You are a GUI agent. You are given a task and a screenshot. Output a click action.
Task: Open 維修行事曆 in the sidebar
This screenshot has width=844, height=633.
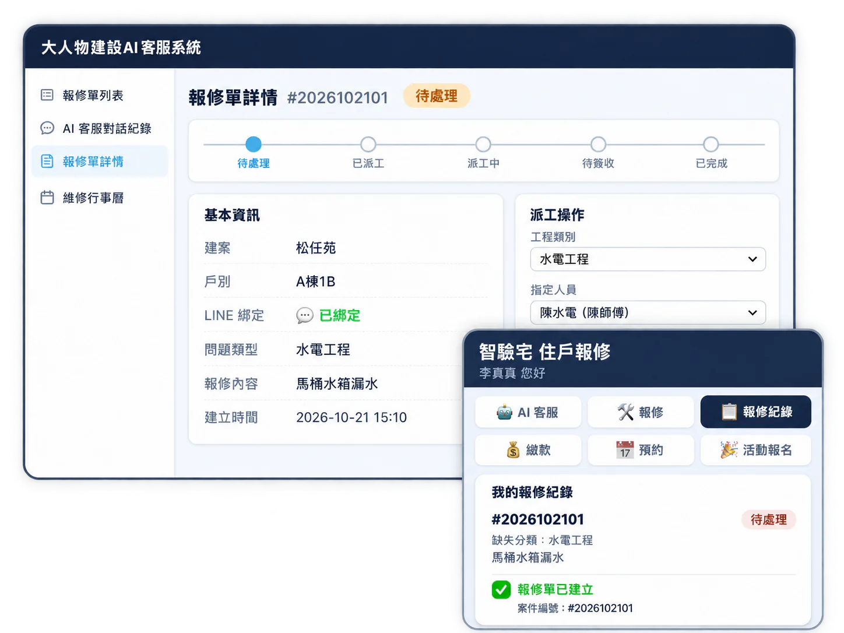(99, 198)
